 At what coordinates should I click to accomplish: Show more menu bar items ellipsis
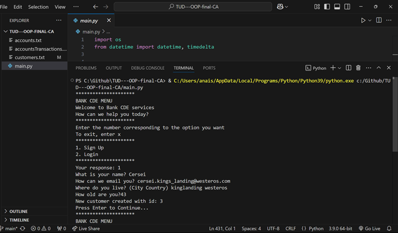click(76, 6)
